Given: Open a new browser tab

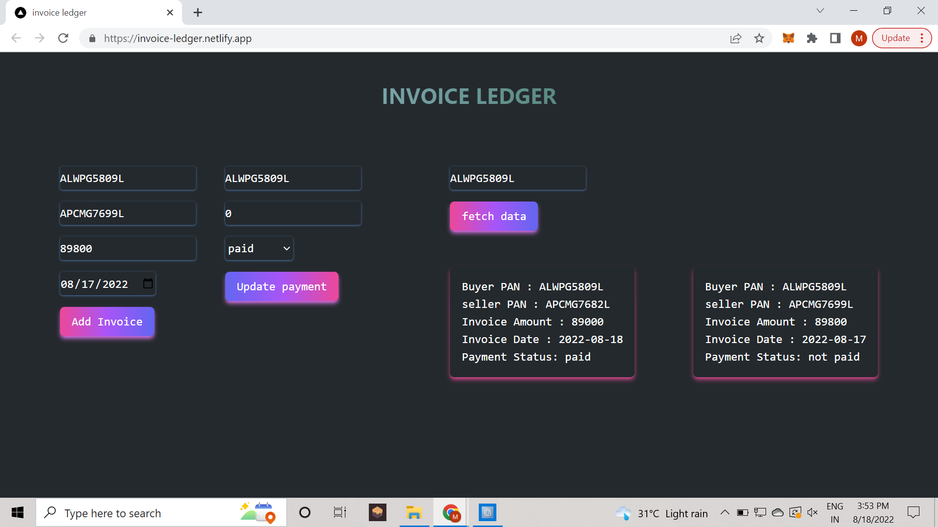Looking at the screenshot, I should (197, 12).
